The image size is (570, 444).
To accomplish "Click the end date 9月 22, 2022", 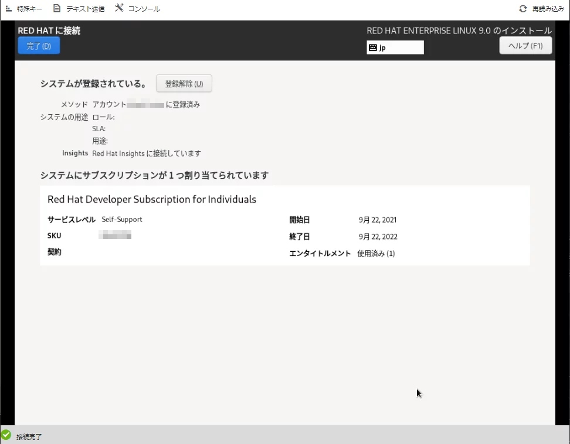I will 378,237.
